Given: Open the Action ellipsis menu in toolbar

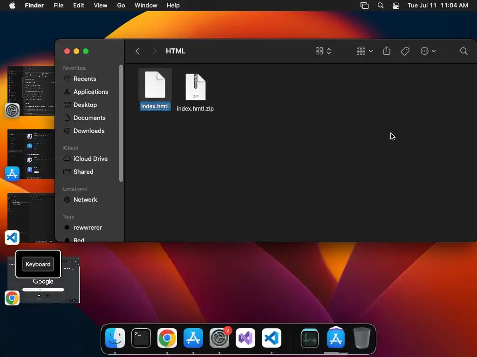Looking at the screenshot, I should click(428, 51).
